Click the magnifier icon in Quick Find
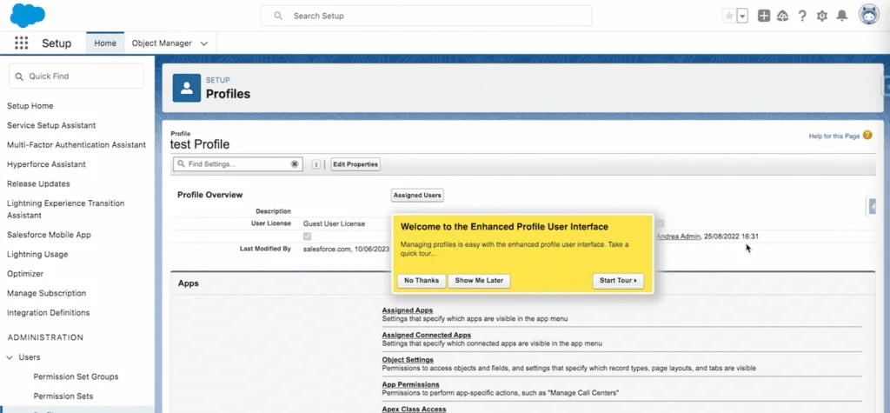 point(19,77)
